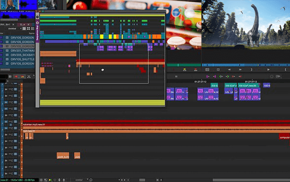The width and height of the screenshot is (290, 182).
Task: Click the Mark Out bracket button
Action: pyautogui.click(x=251, y=70)
